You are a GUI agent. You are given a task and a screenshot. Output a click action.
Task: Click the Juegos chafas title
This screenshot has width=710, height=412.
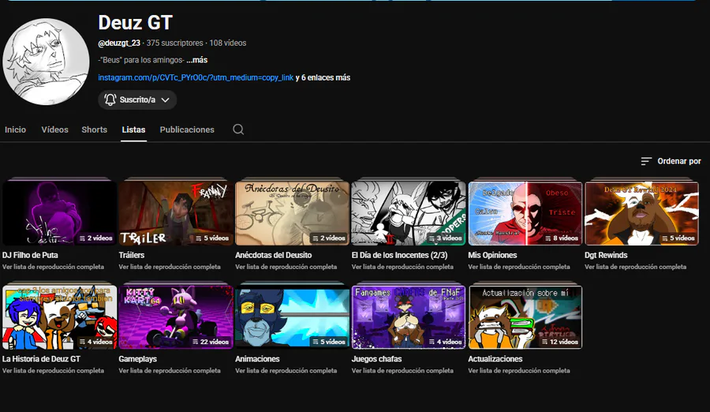click(377, 359)
